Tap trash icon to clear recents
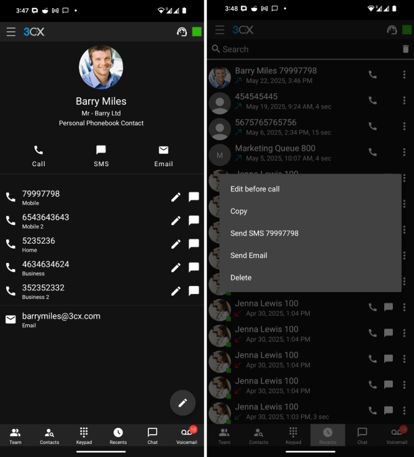 tap(405, 49)
